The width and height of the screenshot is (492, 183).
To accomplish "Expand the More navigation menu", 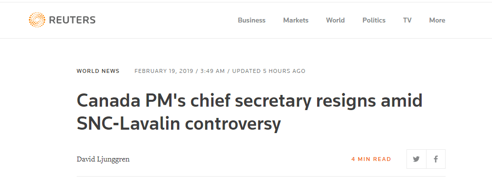I will click(437, 20).
